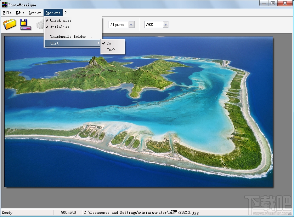
Task: Choose Thumbnails folder... menu entry
Action: click(x=73, y=36)
